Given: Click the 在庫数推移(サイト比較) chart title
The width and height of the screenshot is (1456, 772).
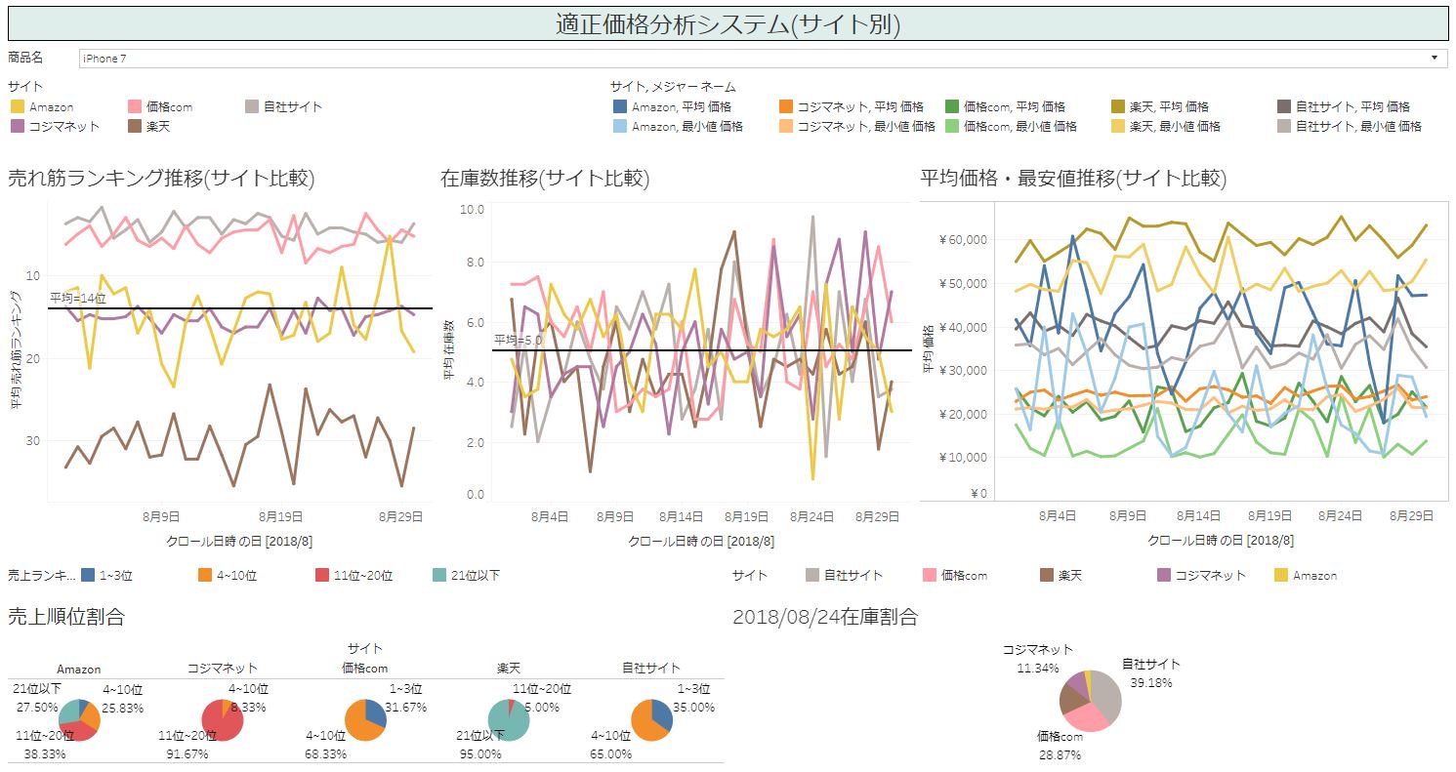Looking at the screenshot, I should point(545,178).
